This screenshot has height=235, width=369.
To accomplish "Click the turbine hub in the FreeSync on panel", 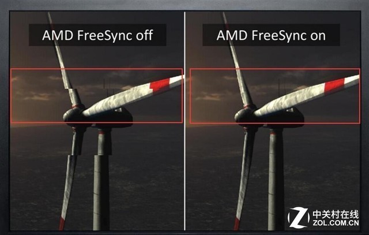I will click(244, 115).
